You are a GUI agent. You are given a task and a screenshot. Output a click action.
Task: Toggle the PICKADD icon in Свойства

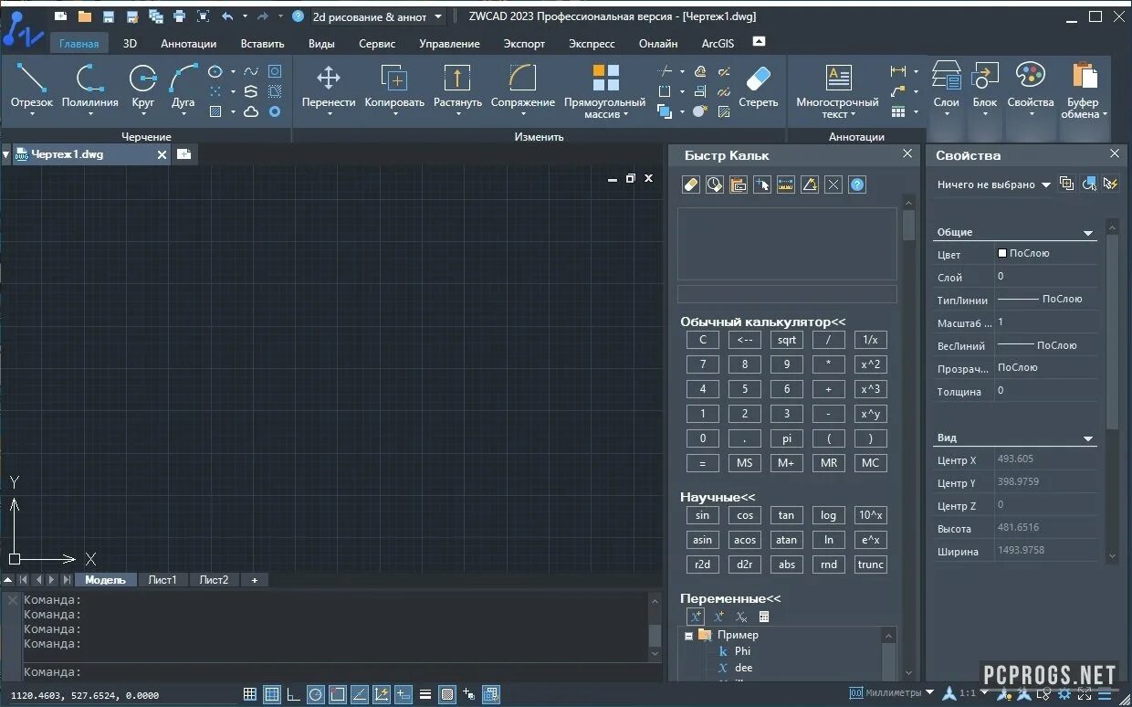pyautogui.click(x=1066, y=184)
